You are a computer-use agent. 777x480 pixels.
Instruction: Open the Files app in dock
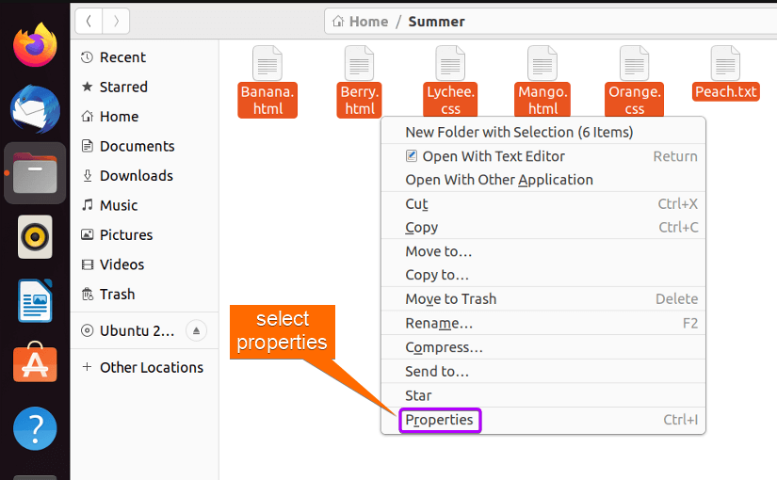coord(35,173)
